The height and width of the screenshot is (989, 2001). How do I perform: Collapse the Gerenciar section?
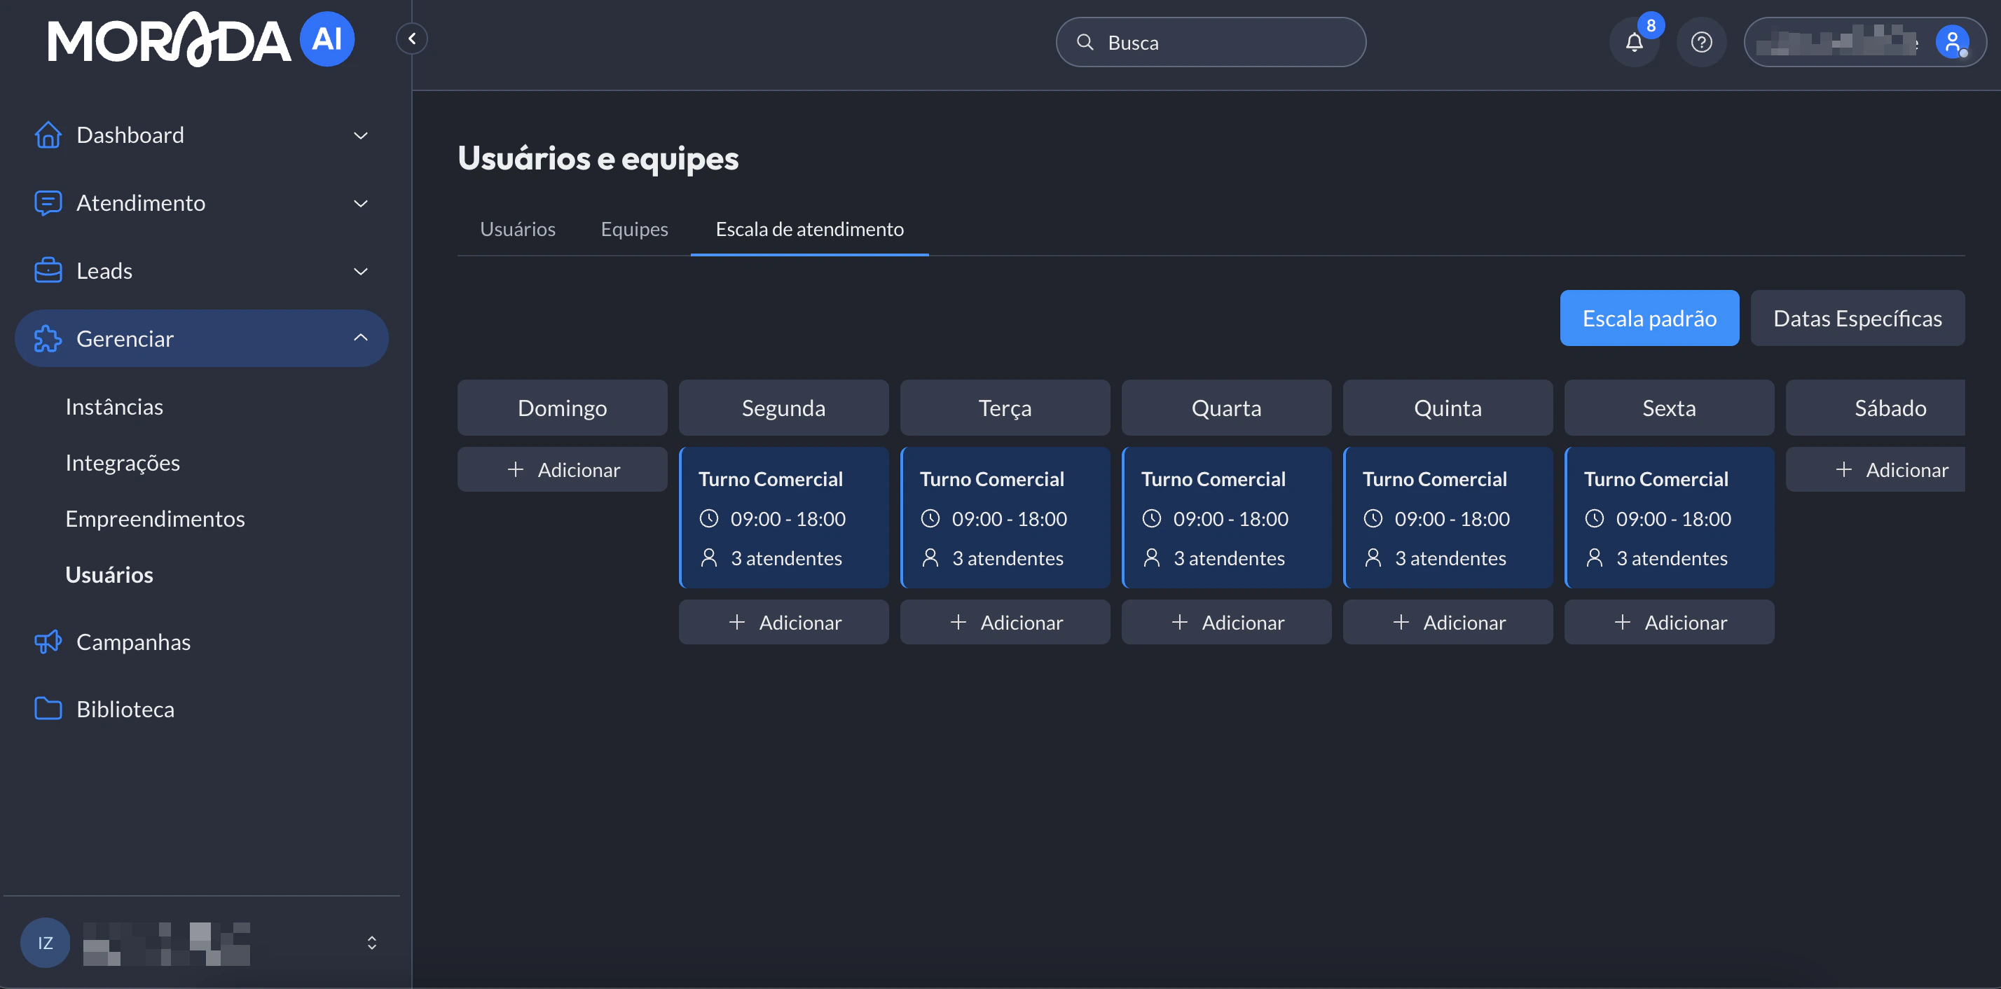360,338
